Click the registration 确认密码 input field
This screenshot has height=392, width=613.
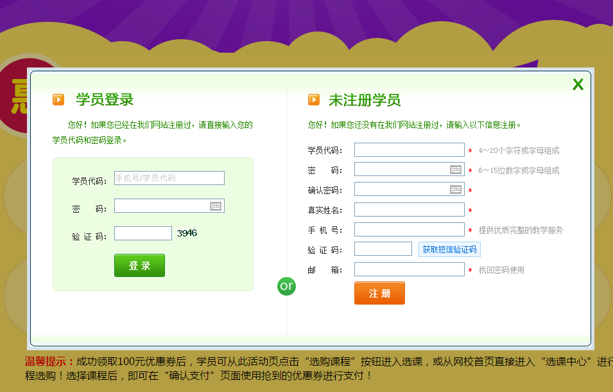[x=401, y=190]
